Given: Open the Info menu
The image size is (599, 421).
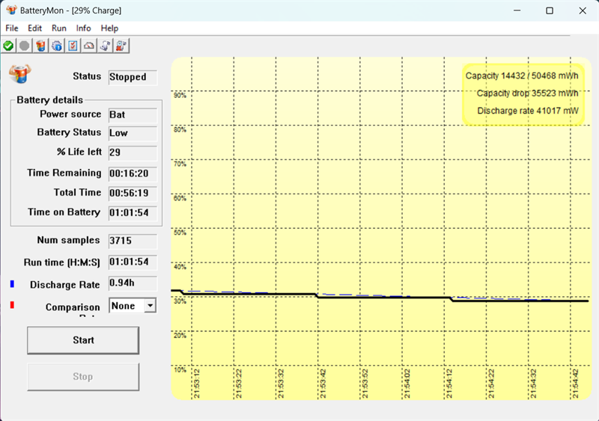Looking at the screenshot, I should 83,28.
